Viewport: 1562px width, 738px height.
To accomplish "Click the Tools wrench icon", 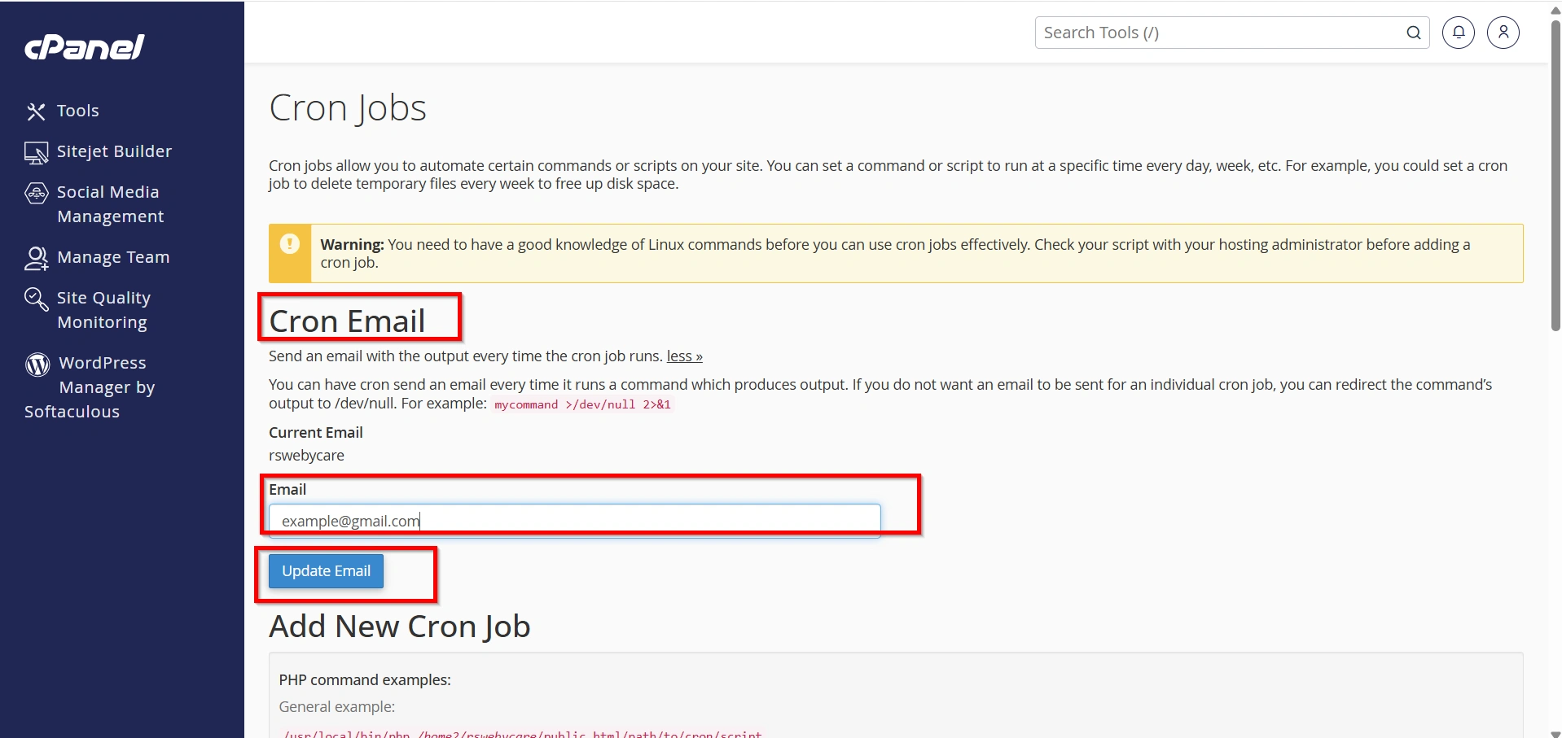I will click(x=36, y=111).
